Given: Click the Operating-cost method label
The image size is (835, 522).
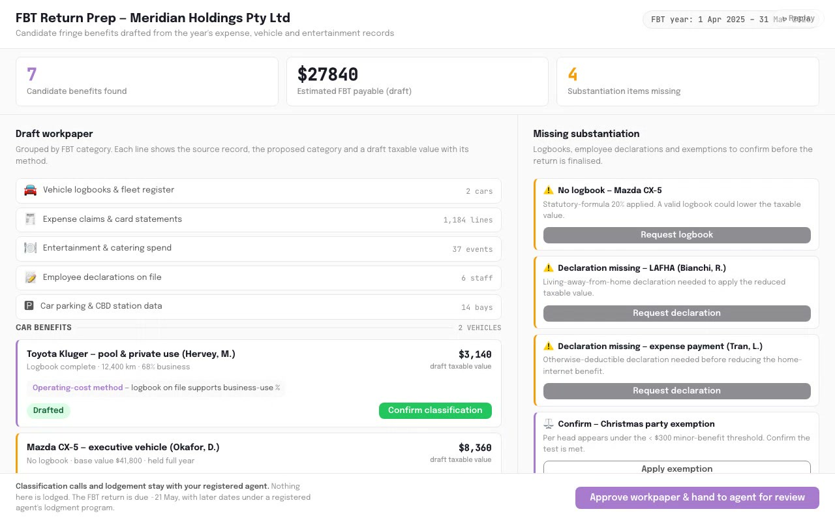Looking at the screenshot, I should point(78,388).
